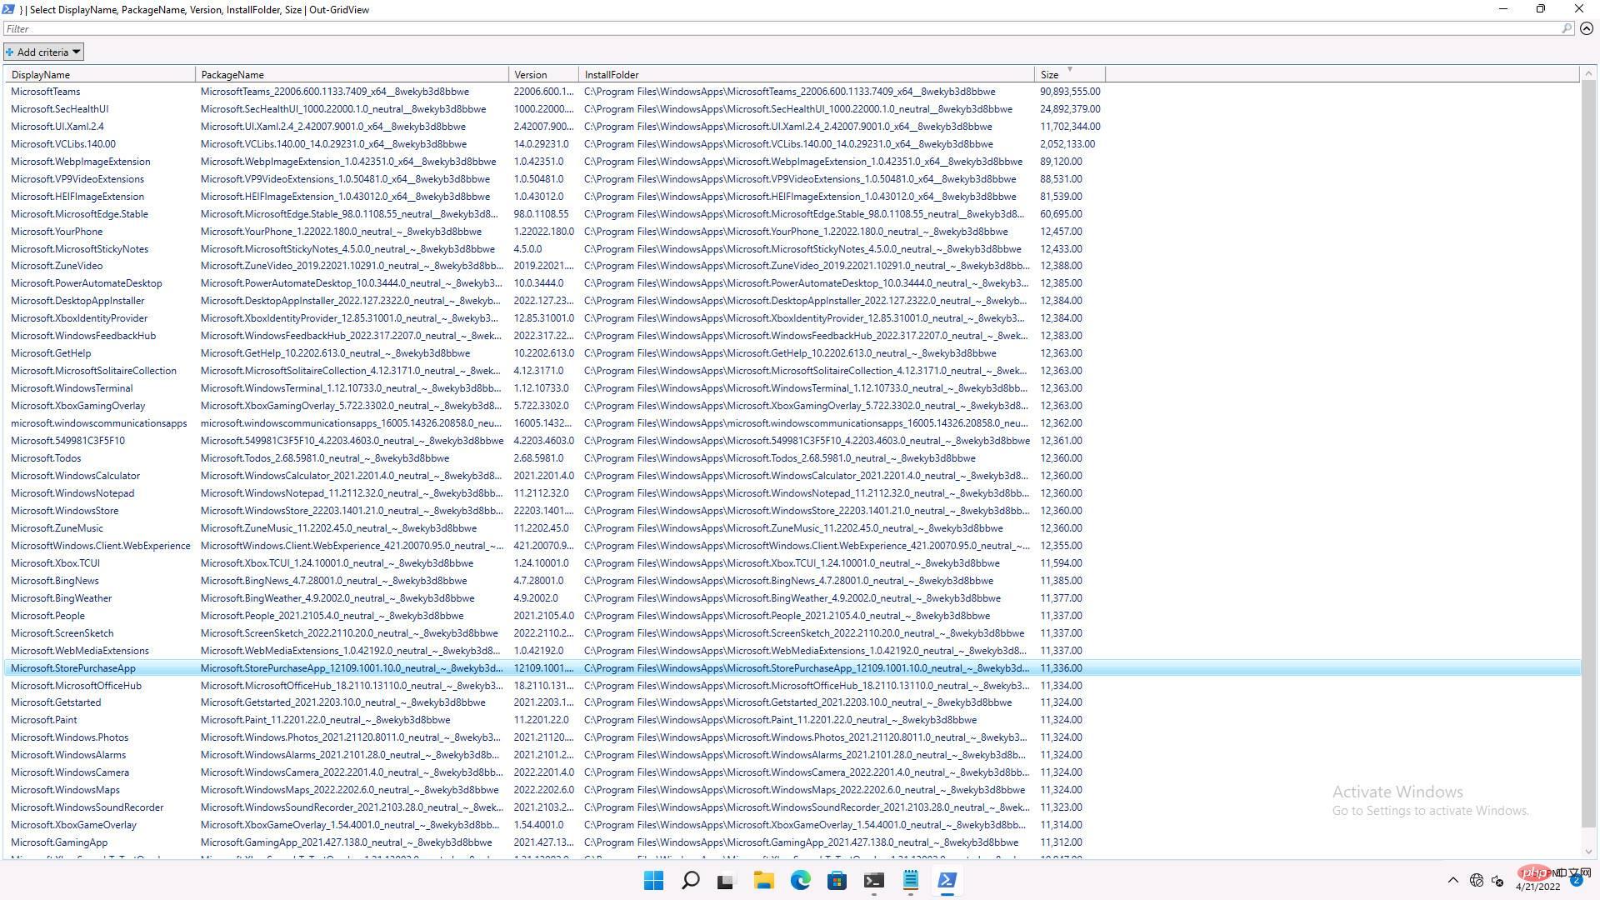Open the Notepad taskbar icon
Screen dimensions: 1600x900
910,880
